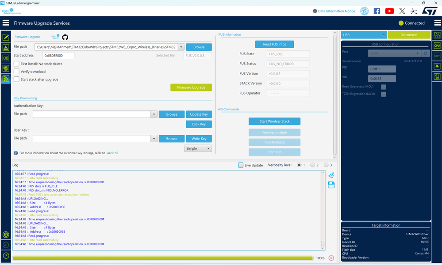Open the globe icon in left sidebar
The image size is (442, 265).
tap(6, 235)
